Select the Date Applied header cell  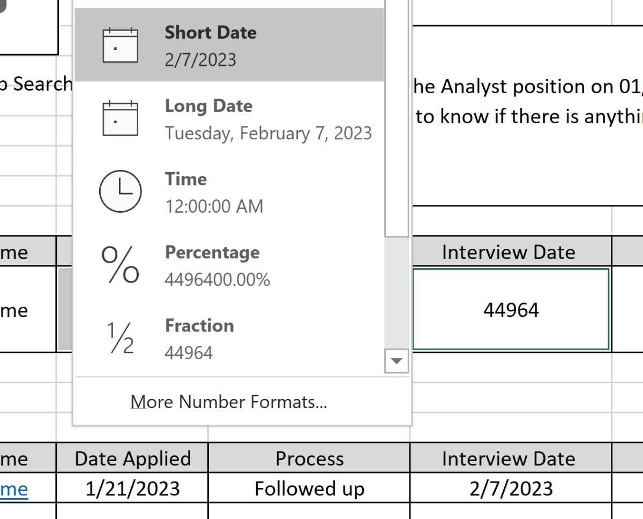pos(131,458)
